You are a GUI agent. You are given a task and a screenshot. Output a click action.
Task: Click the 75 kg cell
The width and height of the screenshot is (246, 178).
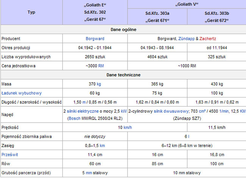click(x=157, y=93)
